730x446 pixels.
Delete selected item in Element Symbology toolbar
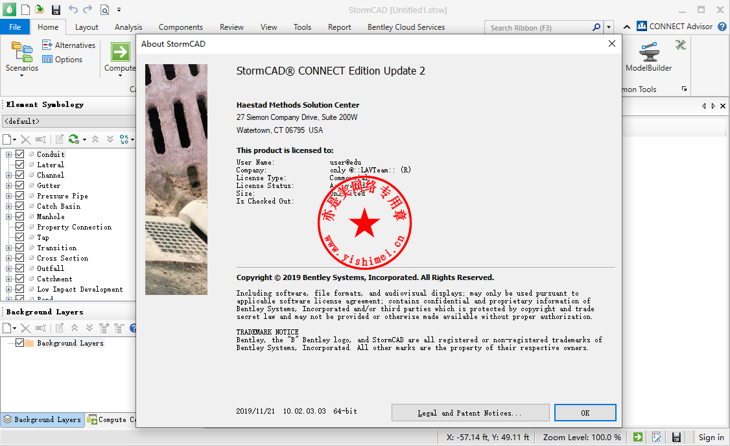click(25, 139)
